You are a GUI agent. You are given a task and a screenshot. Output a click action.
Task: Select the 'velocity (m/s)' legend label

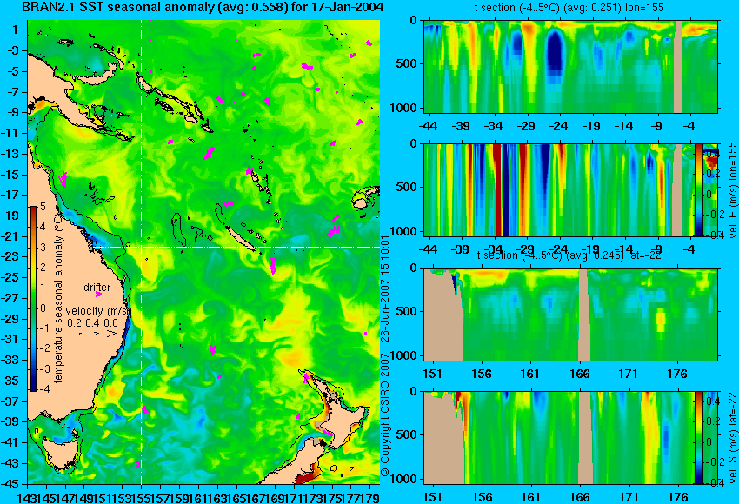pos(97,311)
